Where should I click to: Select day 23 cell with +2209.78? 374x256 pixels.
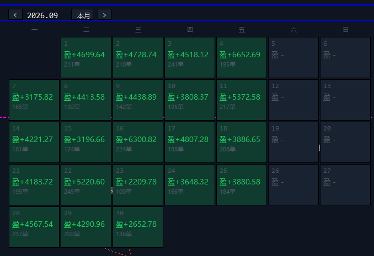click(x=138, y=184)
